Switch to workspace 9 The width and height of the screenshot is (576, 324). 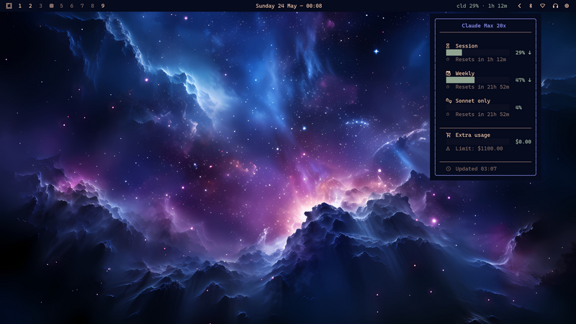click(x=103, y=6)
